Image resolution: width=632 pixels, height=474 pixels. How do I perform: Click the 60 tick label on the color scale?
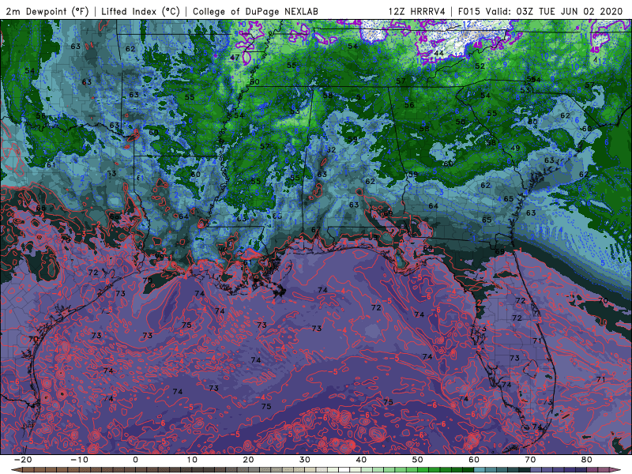[474, 460]
